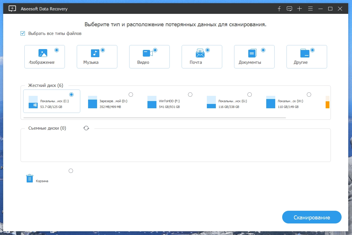Click the G: local drive icon
The width and height of the screenshot is (352, 235).
(x=211, y=102)
